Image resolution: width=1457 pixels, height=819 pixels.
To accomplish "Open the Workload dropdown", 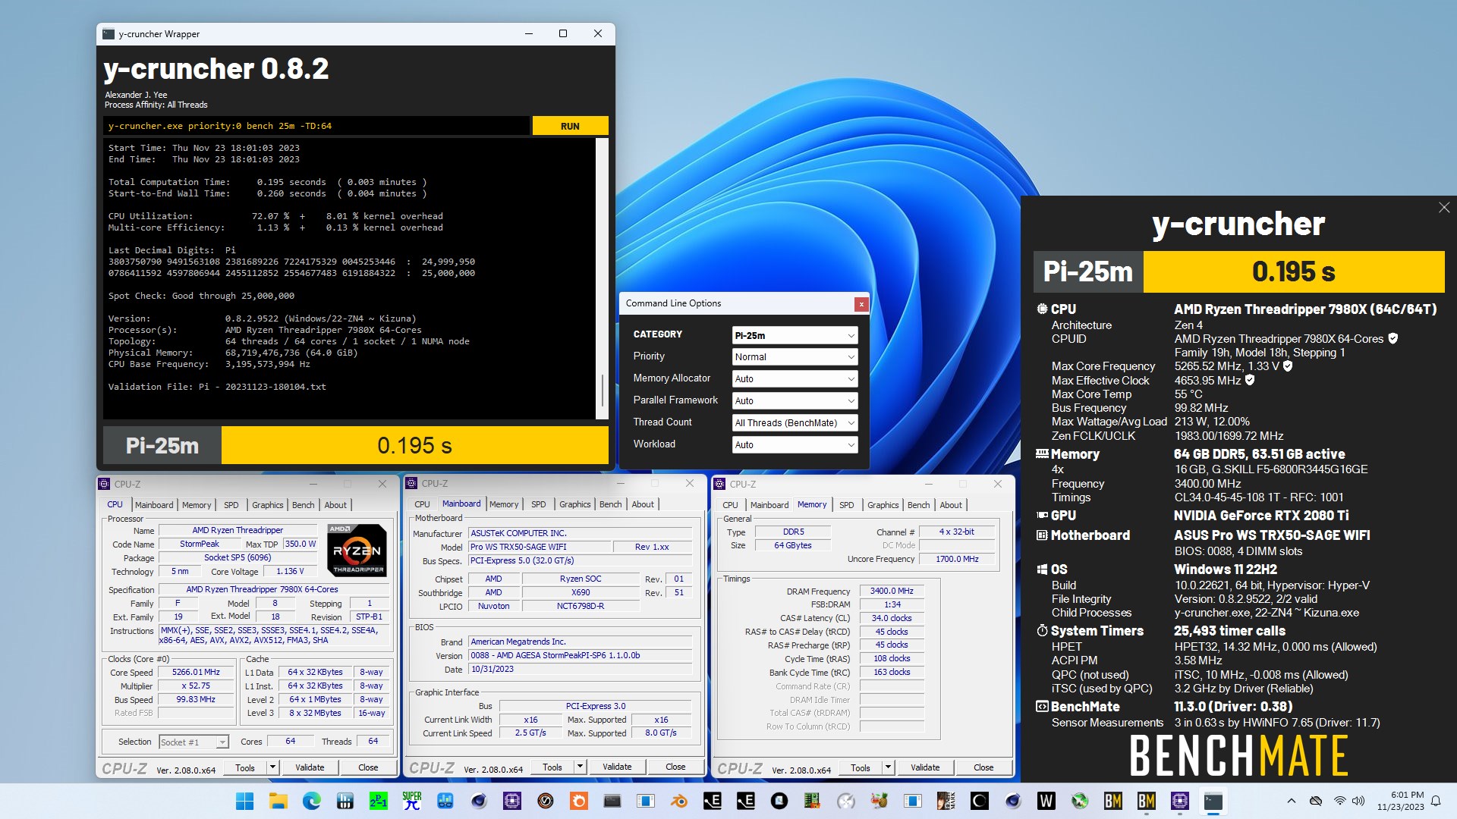I will click(795, 445).
